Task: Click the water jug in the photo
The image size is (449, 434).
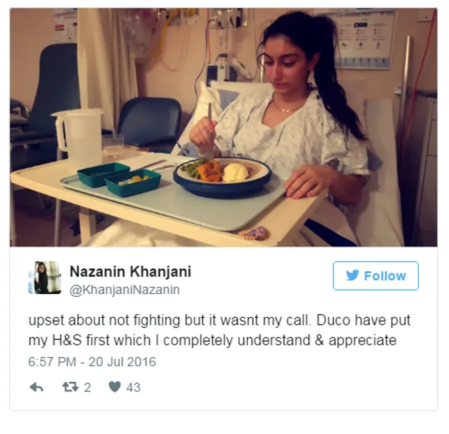Action: click(78, 138)
